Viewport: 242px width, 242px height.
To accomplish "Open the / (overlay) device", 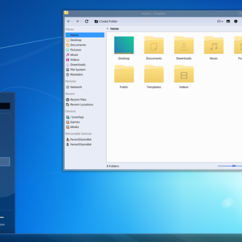I will 85,117.
